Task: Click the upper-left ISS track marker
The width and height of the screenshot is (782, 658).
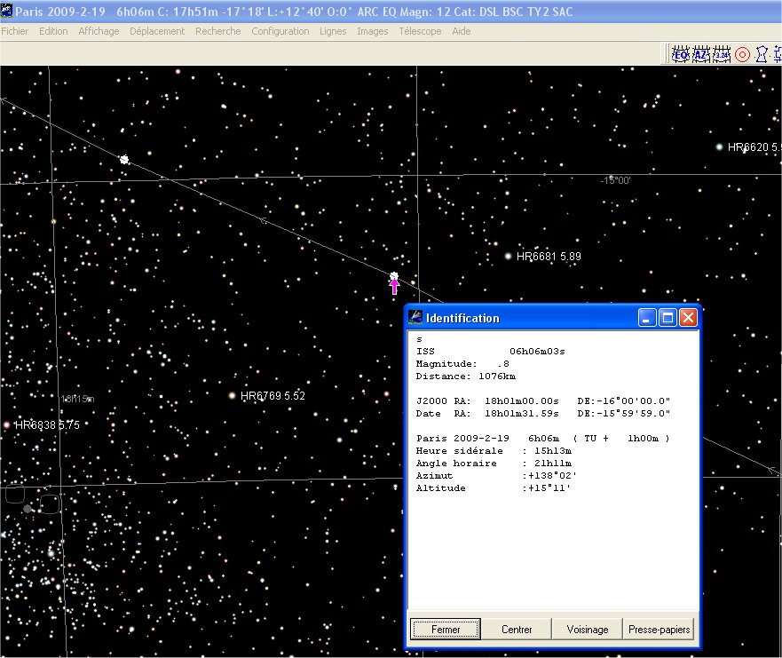Action: coord(124,160)
